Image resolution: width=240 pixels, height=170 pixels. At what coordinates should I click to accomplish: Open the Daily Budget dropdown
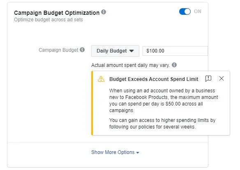(x=115, y=51)
